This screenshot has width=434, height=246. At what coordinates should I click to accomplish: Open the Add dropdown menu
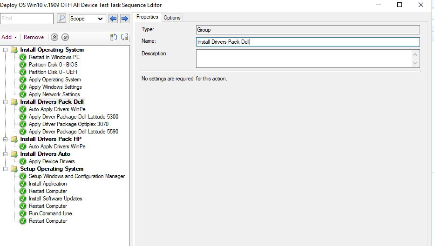click(x=9, y=37)
